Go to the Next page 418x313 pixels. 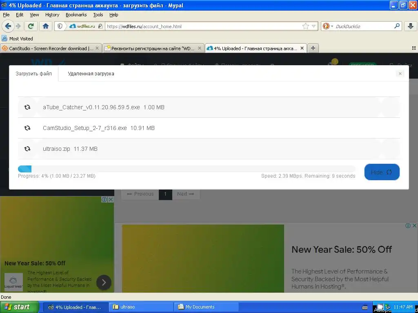point(186,194)
